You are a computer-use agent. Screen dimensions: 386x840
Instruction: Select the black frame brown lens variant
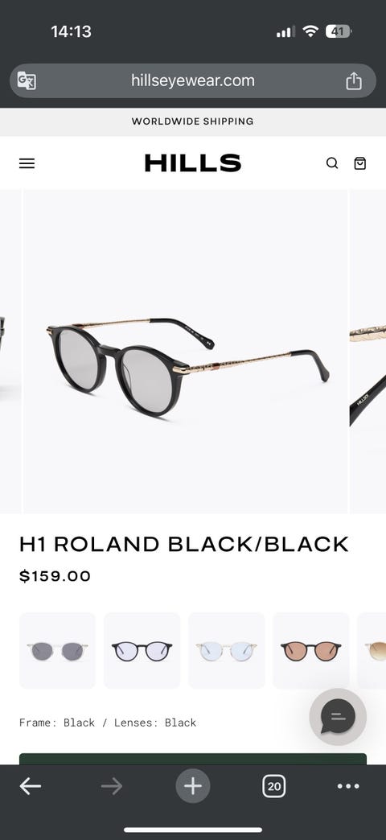[x=311, y=650]
